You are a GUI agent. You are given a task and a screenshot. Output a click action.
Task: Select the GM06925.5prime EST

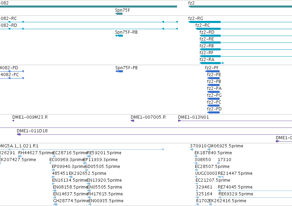pyautogui.click(x=209, y=149)
